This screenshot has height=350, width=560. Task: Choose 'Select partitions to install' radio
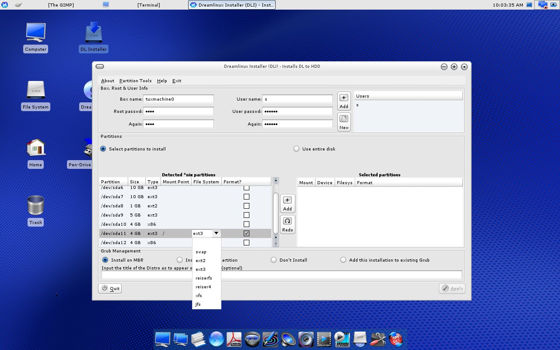[103, 149]
